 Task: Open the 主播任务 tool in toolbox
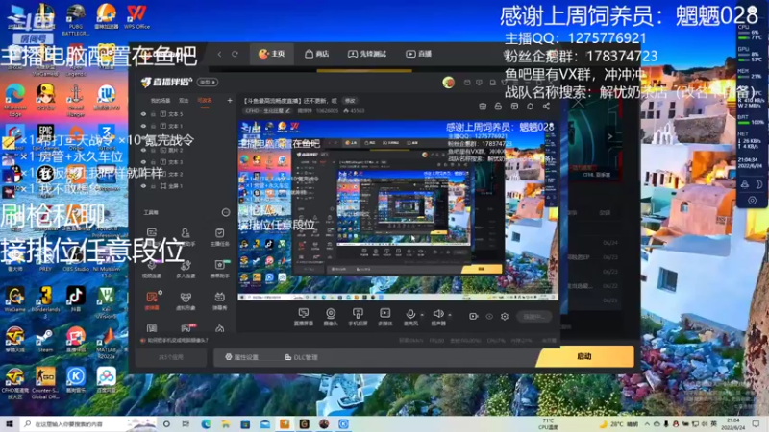coord(219,236)
